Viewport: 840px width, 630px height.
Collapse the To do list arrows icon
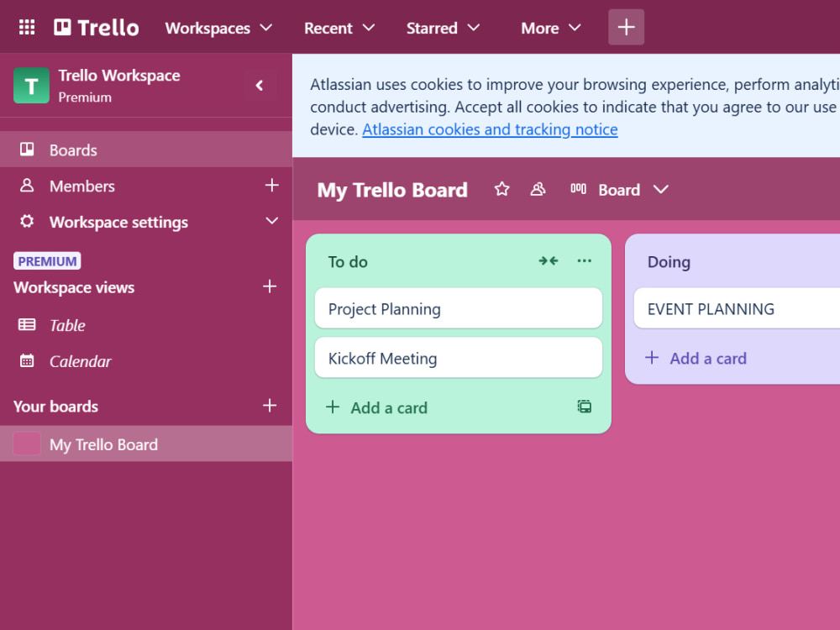coord(548,261)
